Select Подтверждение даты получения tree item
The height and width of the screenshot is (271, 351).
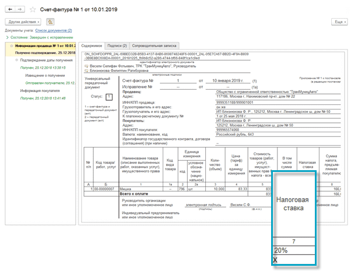tap(46, 60)
